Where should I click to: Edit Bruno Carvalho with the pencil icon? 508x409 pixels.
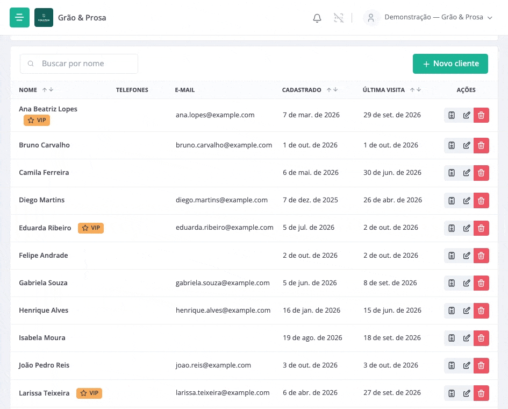click(466, 145)
